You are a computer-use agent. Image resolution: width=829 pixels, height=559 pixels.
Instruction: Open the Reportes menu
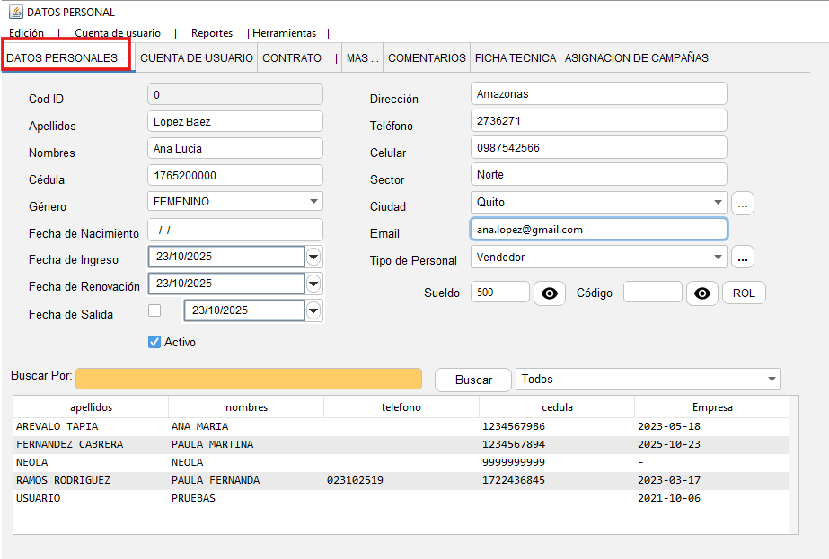(x=212, y=33)
